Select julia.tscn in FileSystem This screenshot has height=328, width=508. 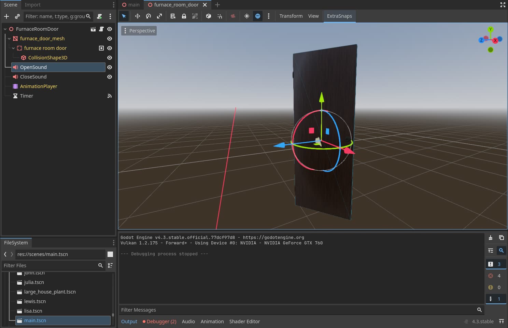[34, 282]
